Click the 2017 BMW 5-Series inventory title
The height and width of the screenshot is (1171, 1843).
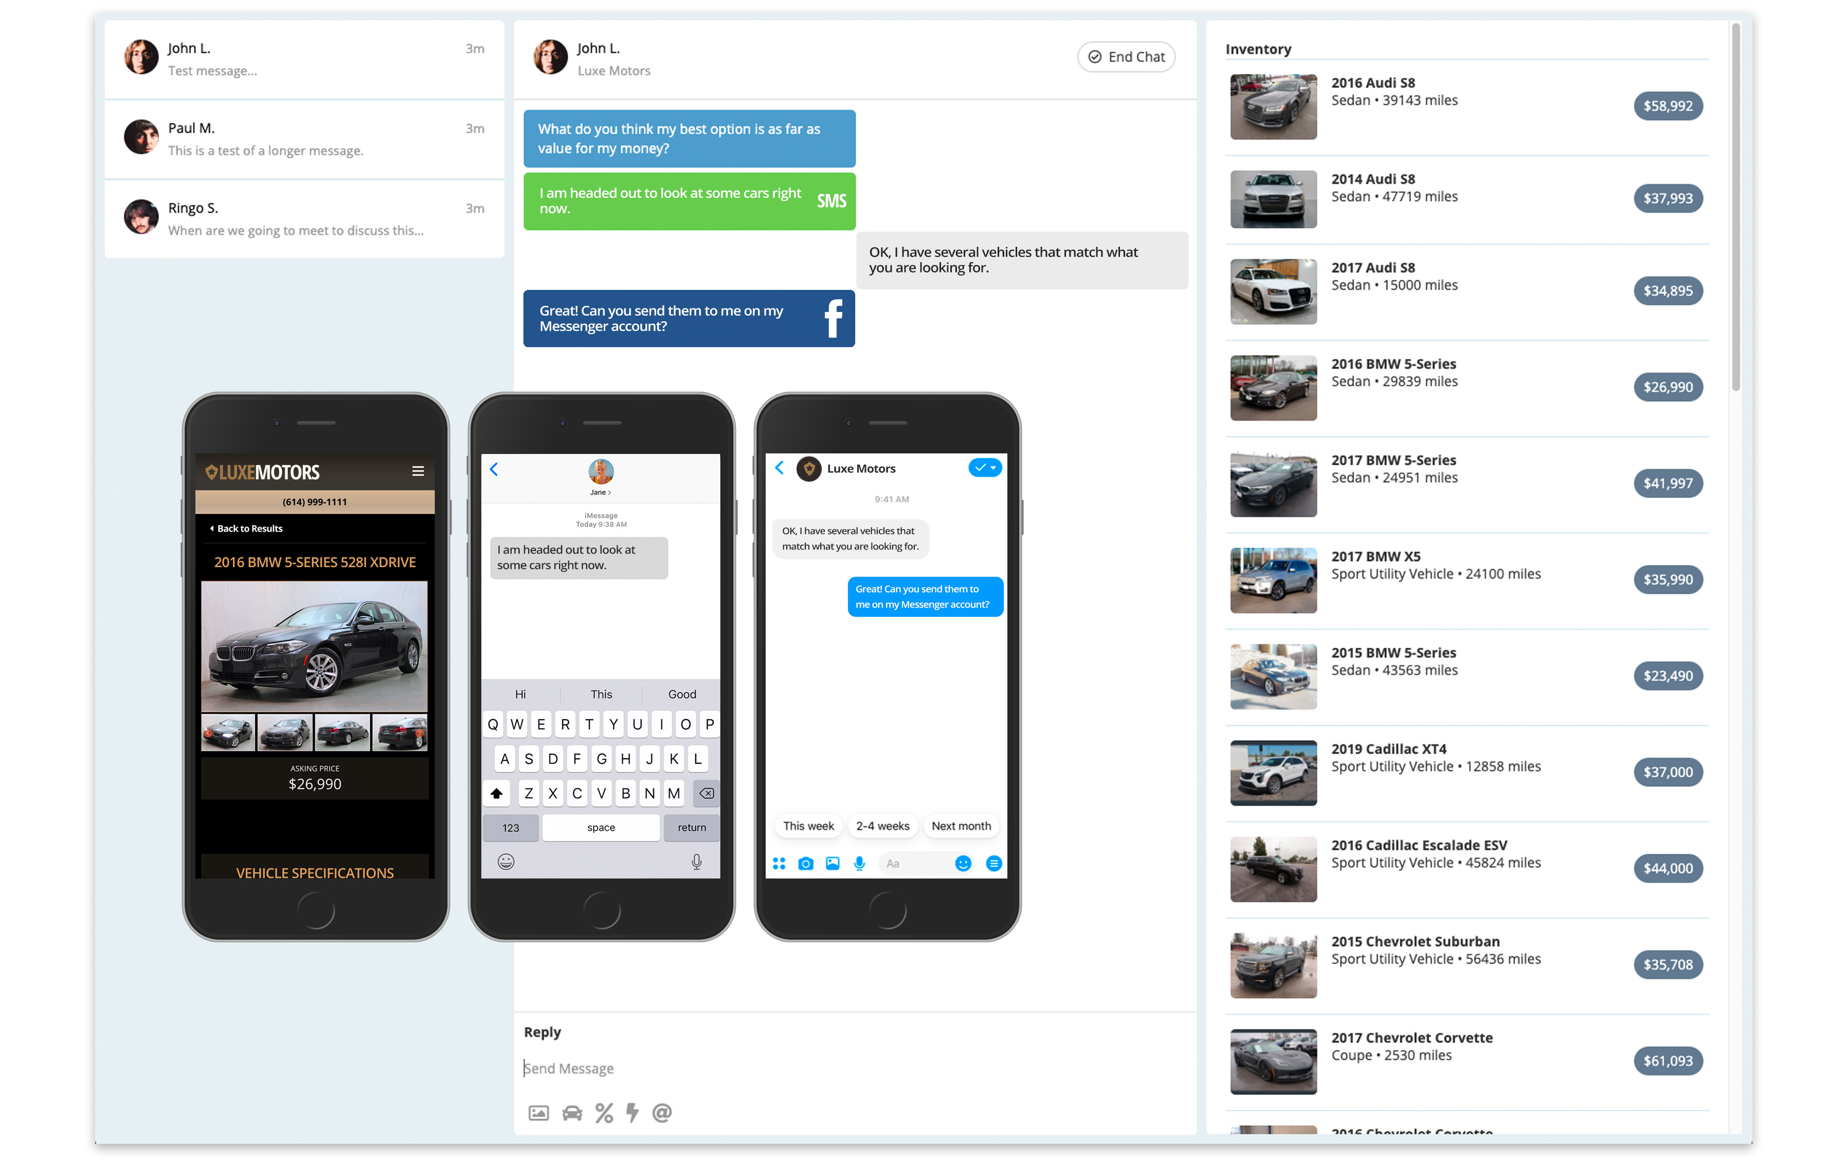coord(1394,461)
